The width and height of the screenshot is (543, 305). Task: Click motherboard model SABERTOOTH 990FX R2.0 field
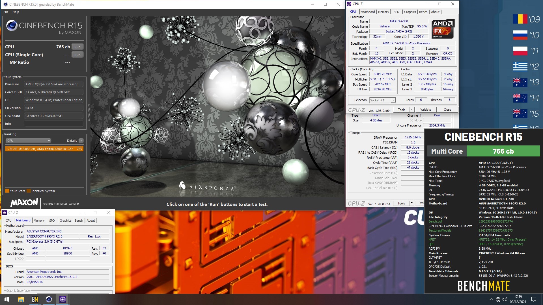click(x=52, y=236)
